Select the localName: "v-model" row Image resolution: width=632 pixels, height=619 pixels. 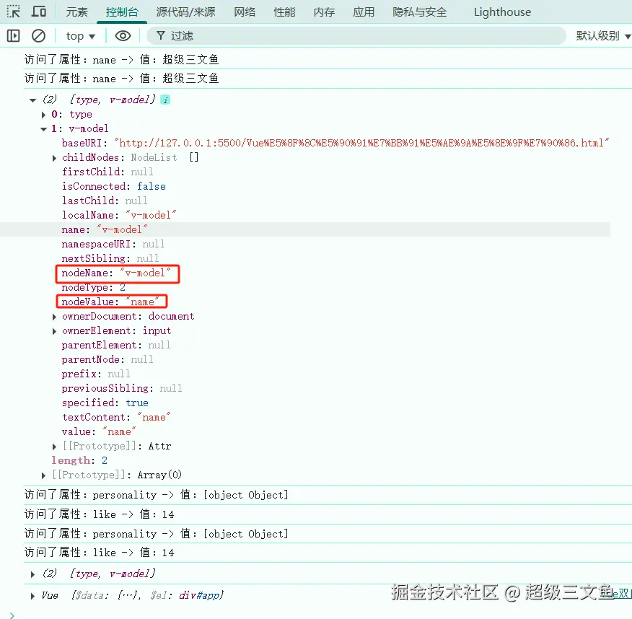tap(119, 215)
